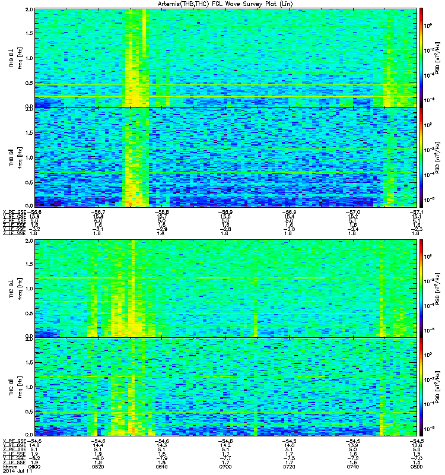
Task: Click the 'hhmm' time axis label
Action: (10, 467)
